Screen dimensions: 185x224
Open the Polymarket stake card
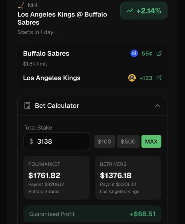pyautogui.click(x=57, y=178)
